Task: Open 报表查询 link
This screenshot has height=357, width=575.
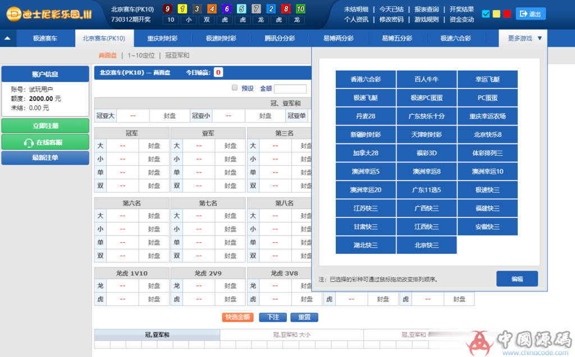Action: [427, 10]
